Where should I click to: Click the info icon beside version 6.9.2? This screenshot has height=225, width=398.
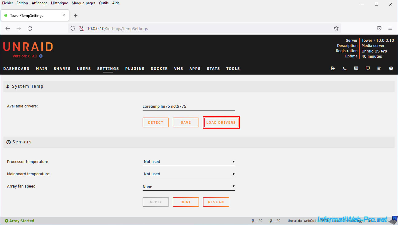click(41, 56)
